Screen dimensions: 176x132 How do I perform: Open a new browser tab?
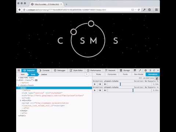(66, 4)
